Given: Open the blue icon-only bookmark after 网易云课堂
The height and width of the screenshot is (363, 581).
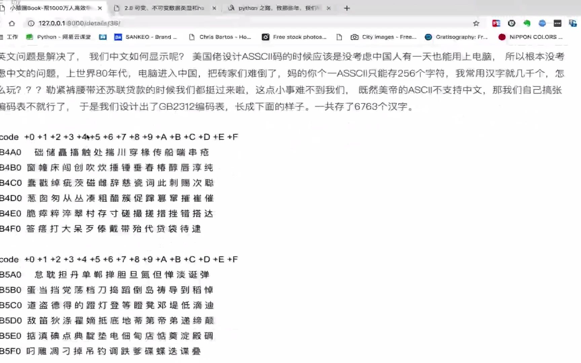Looking at the screenshot, I should 103,37.
